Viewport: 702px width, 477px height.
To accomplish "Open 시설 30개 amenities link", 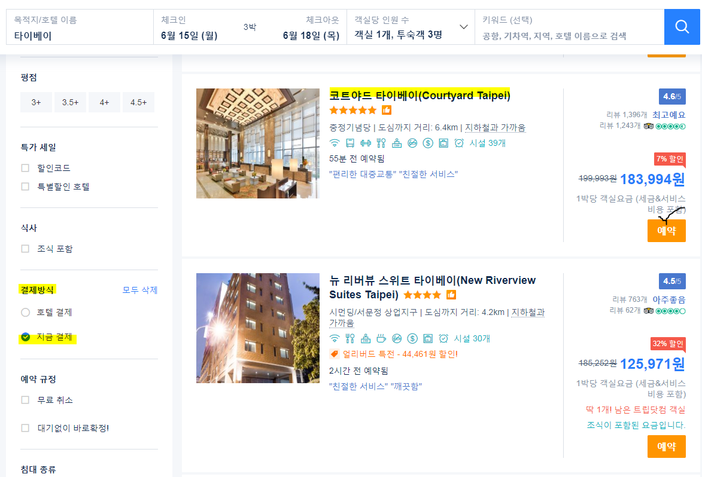I will [472, 338].
